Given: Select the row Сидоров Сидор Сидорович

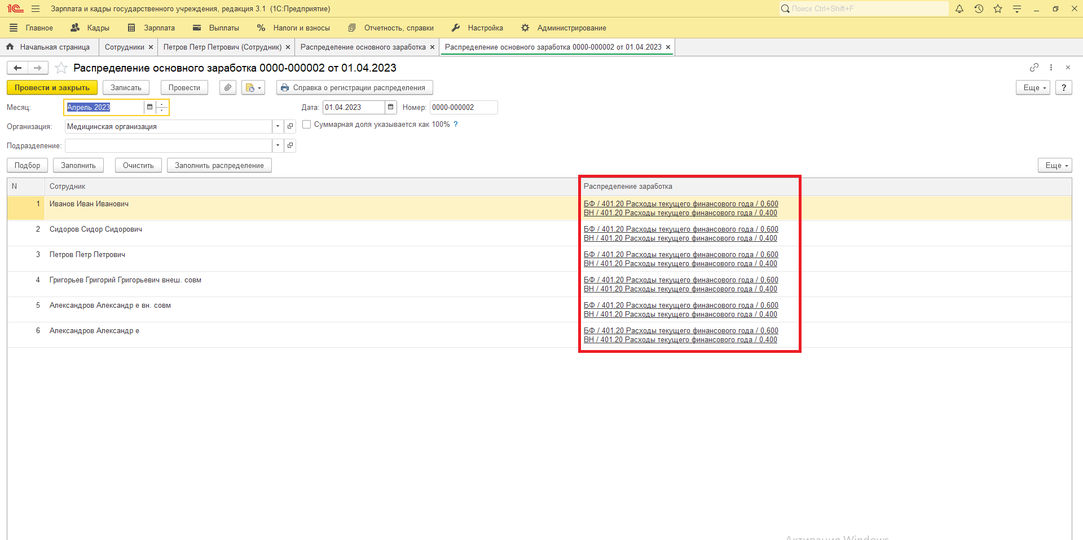Looking at the screenshot, I should pos(539,233).
